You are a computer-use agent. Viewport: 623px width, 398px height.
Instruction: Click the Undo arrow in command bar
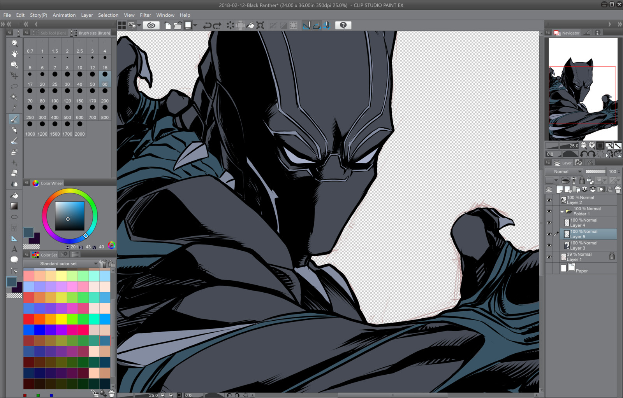pos(207,26)
